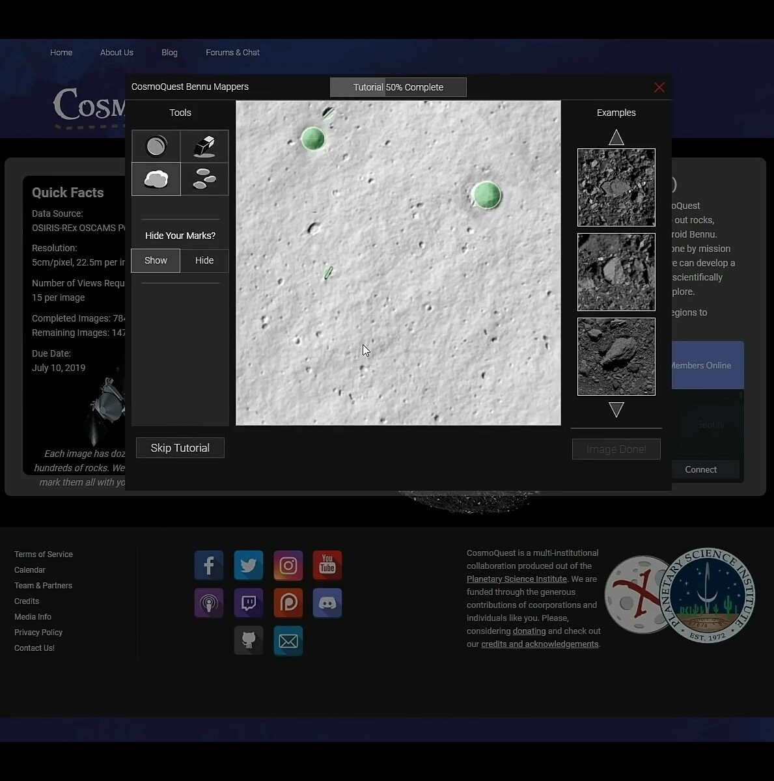Select the eraser tool
The width and height of the screenshot is (774, 781).
[x=204, y=146]
